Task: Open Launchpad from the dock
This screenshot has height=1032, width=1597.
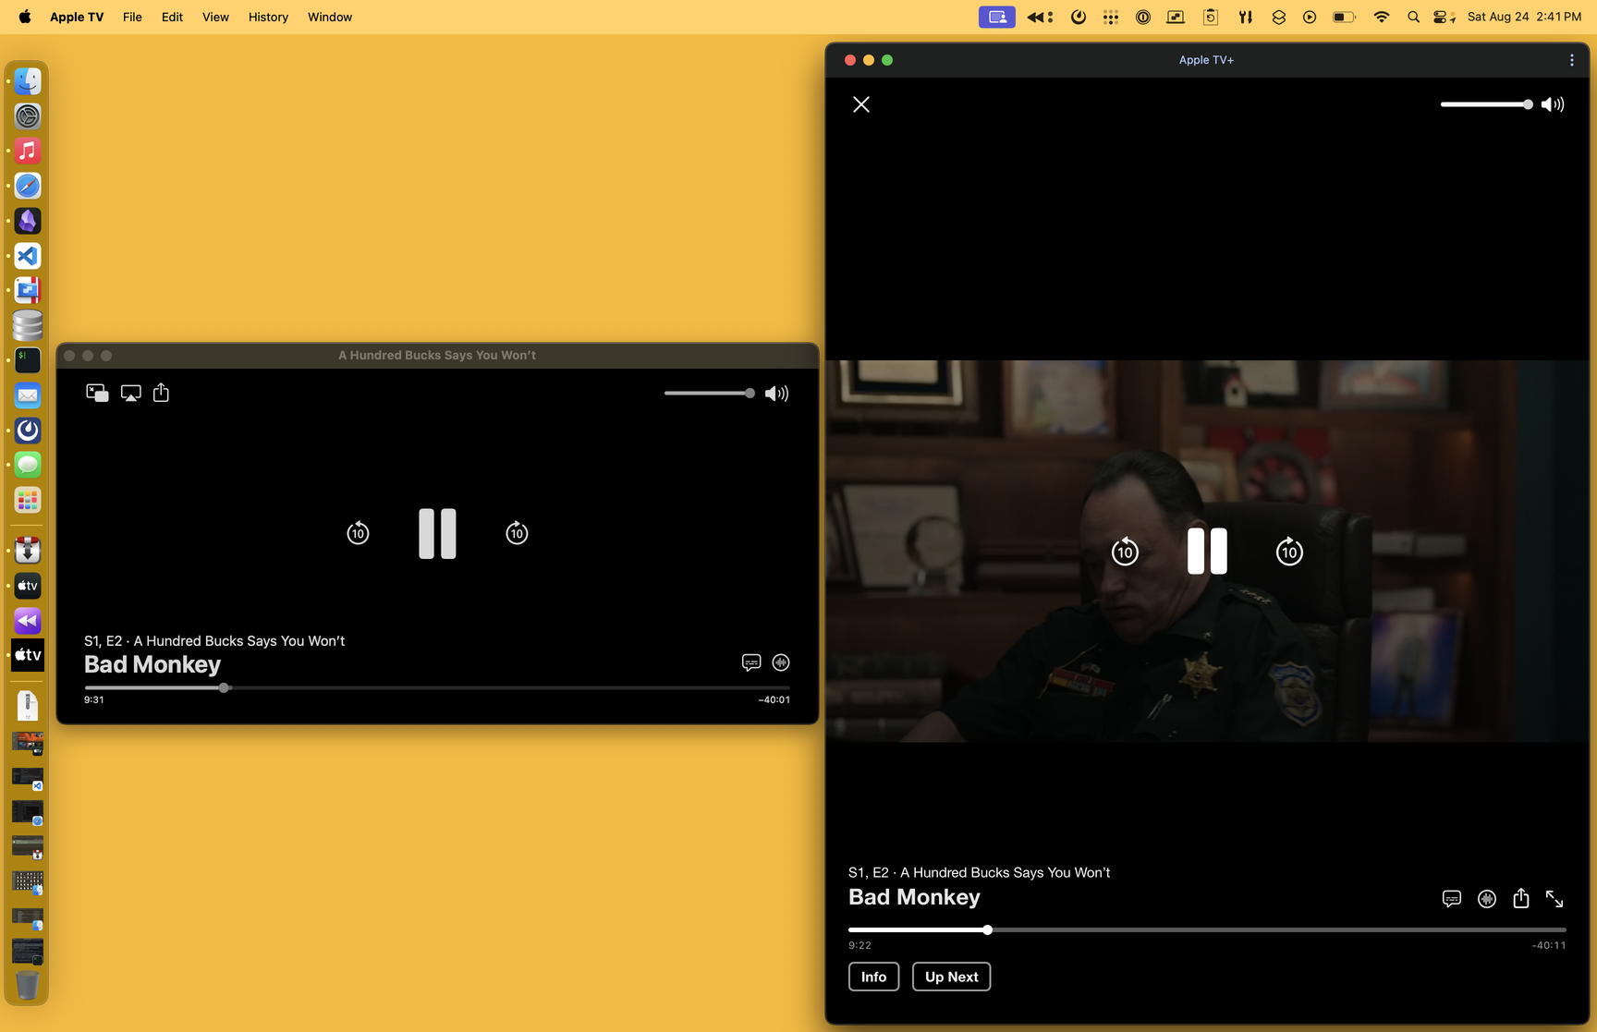Action: [28, 500]
